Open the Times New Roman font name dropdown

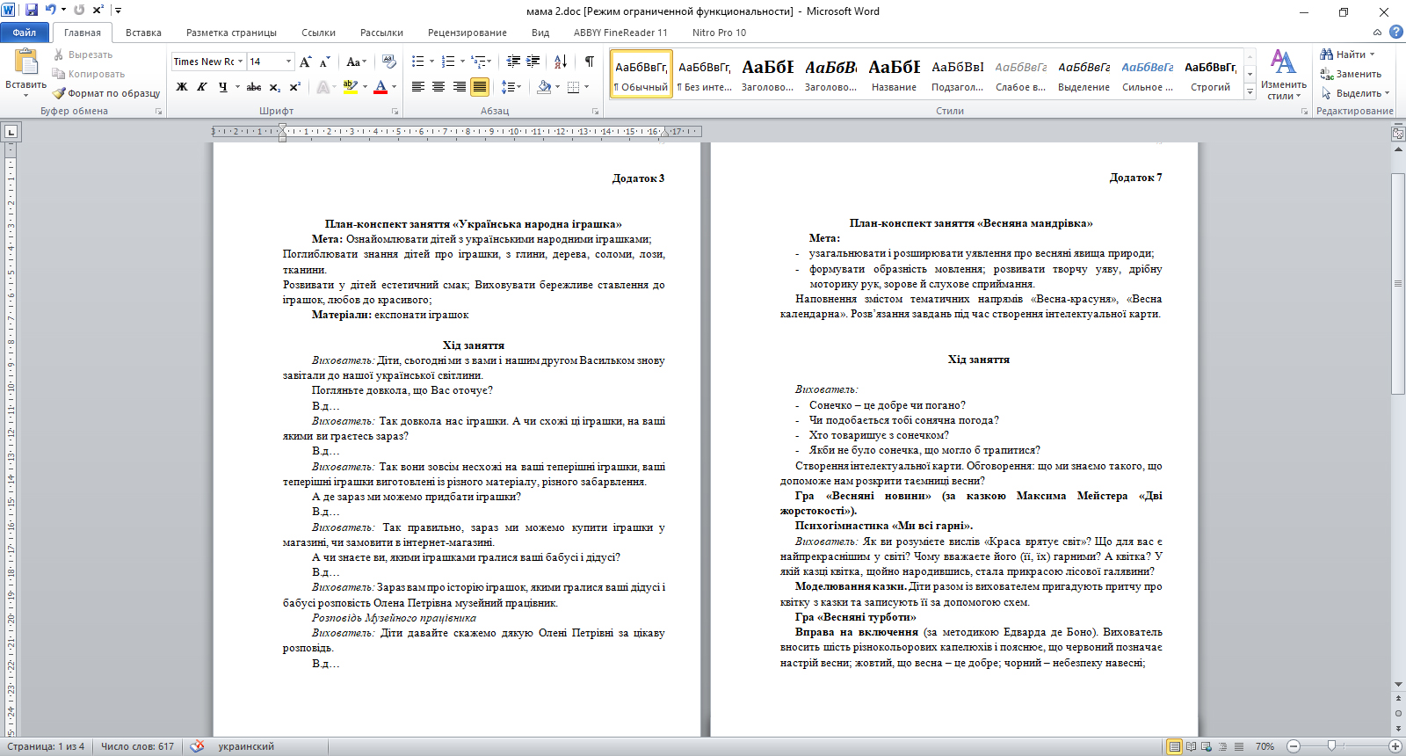coord(241,62)
